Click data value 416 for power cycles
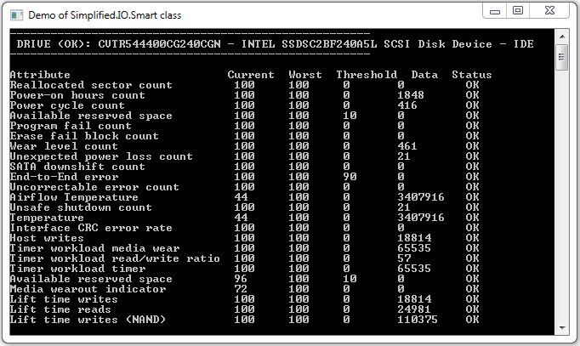The image size is (580, 346). point(407,105)
